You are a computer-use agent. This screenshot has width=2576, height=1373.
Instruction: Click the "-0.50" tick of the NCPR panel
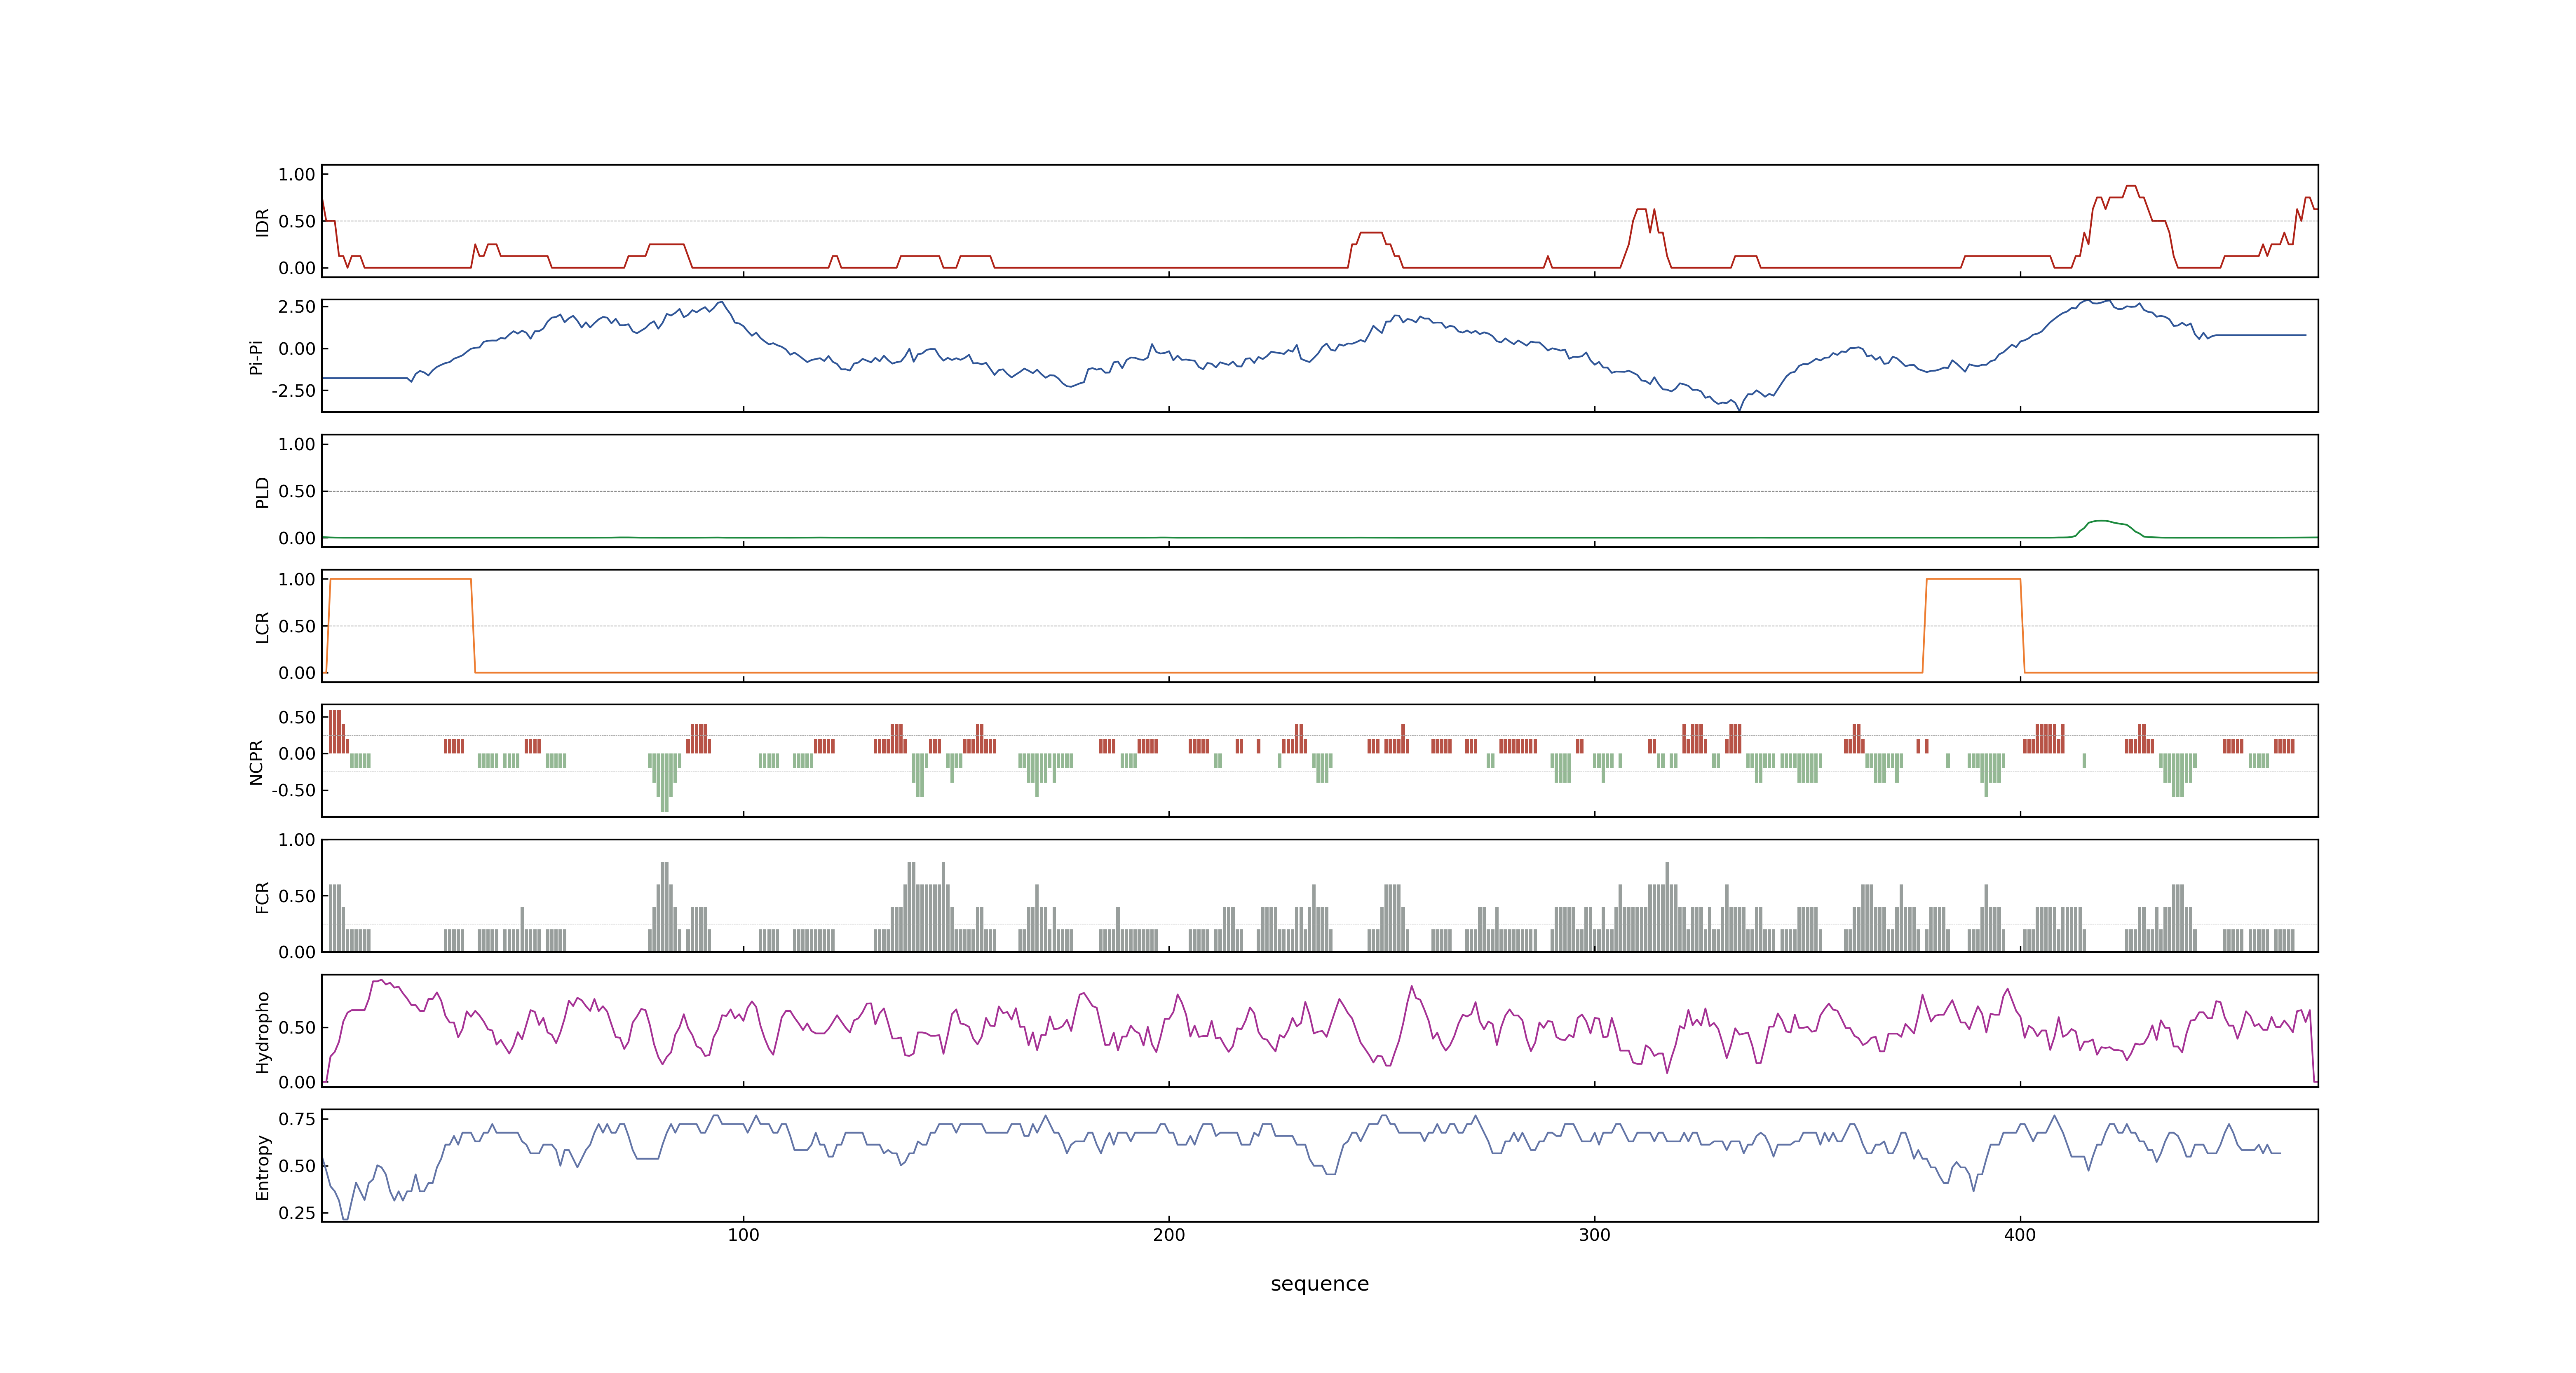[293, 791]
